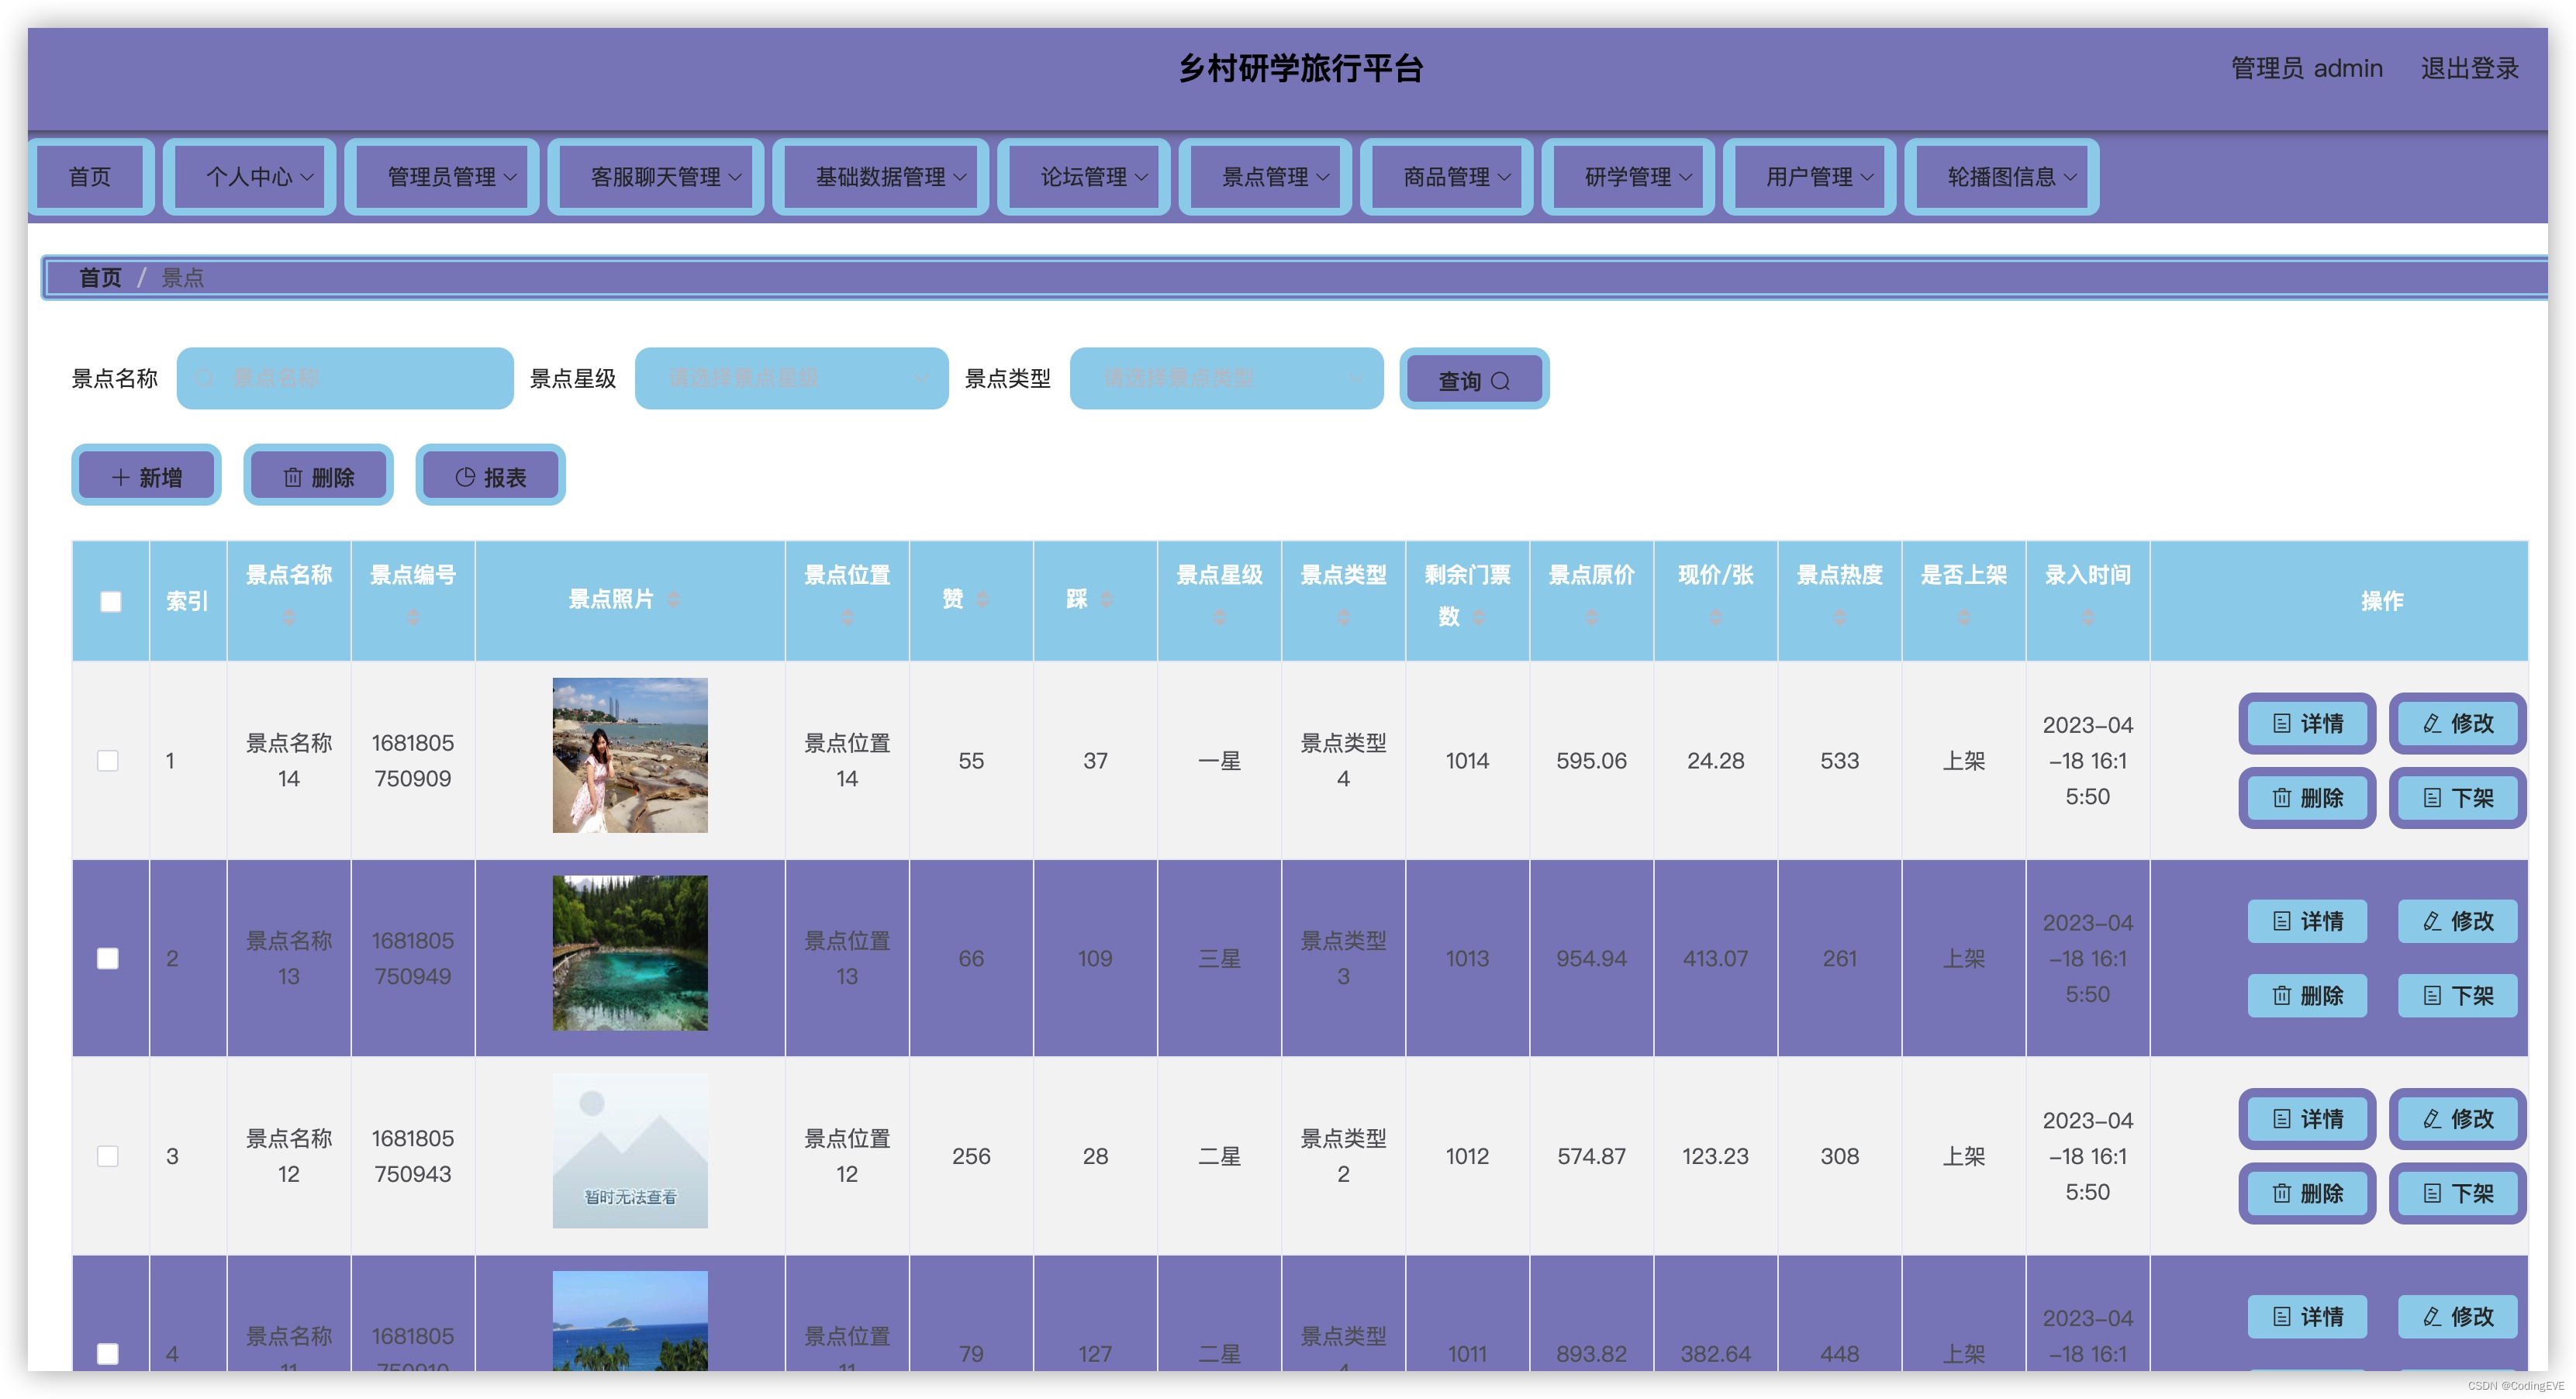Viewport: 2576px width, 1399px height.
Task: Click the search magnifier in 景点名称 field
Action: coord(205,379)
